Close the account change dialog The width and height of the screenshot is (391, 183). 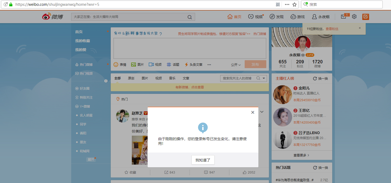pyautogui.click(x=253, y=112)
